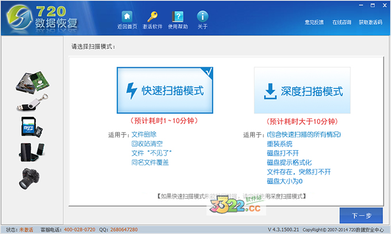Click 文件删除 text

pyautogui.click(x=144, y=135)
